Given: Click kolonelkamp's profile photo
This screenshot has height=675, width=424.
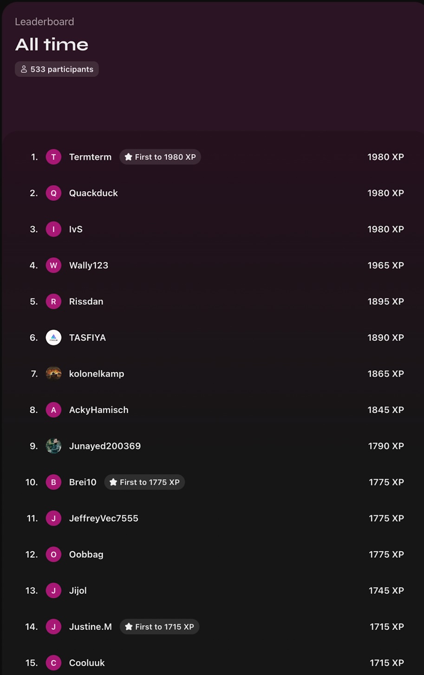Looking at the screenshot, I should tap(53, 374).
